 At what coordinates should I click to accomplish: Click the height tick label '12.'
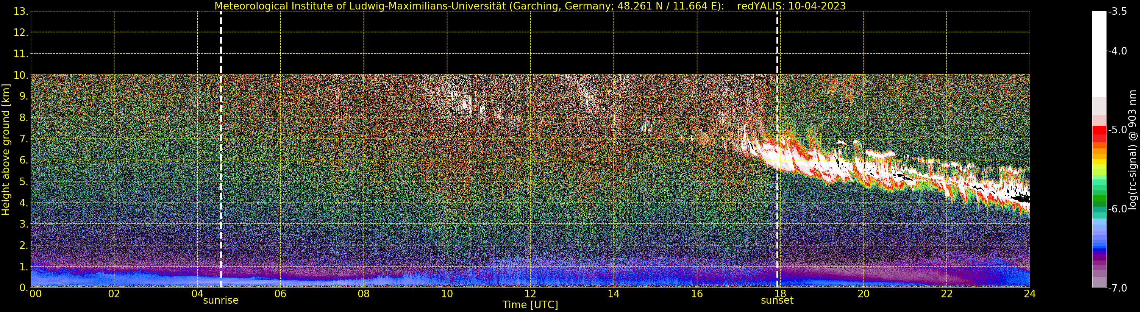[21, 32]
